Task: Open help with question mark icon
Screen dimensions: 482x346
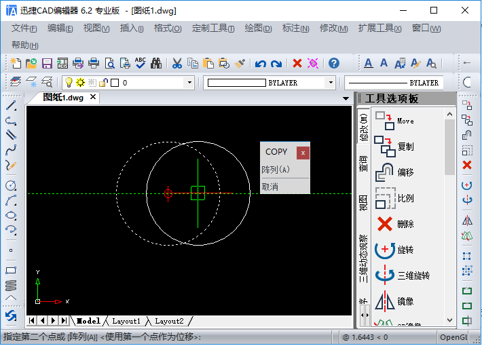Action: [334, 63]
